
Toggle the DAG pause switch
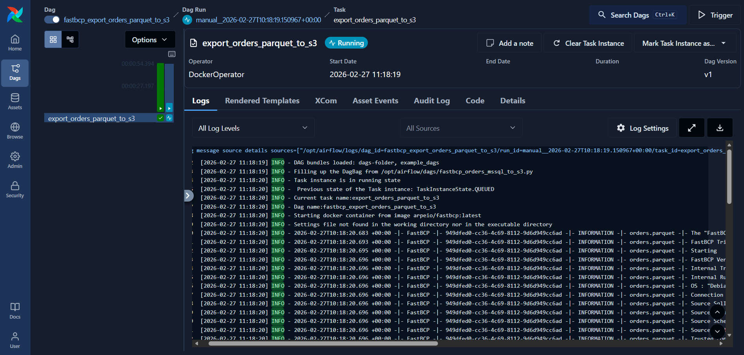tap(51, 19)
